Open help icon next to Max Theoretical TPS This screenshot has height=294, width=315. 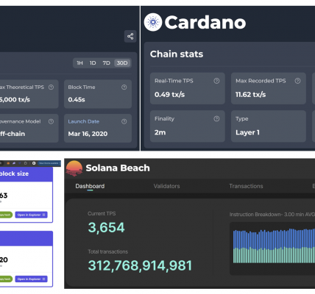tap(51, 87)
